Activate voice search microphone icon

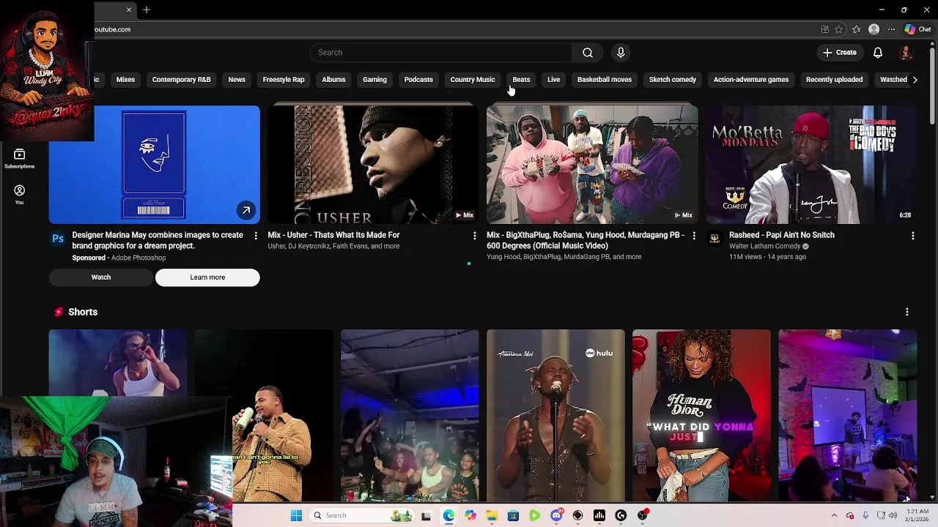(621, 53)
